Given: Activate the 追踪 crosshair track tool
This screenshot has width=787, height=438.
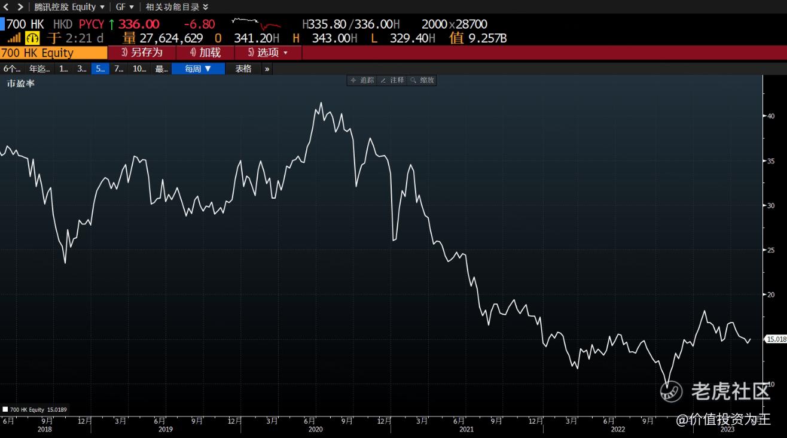Looking at the screenshot, I should [x=362, y=80].
